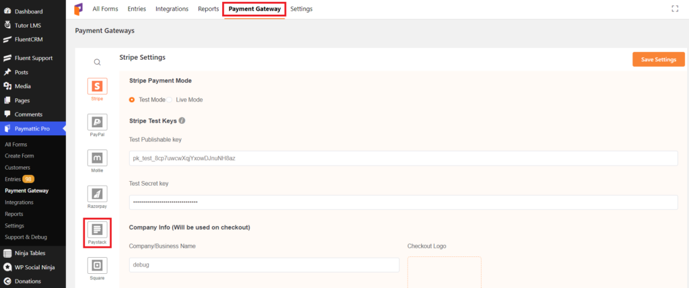
Task: Switch to the Settings tab
Action: 301,9
